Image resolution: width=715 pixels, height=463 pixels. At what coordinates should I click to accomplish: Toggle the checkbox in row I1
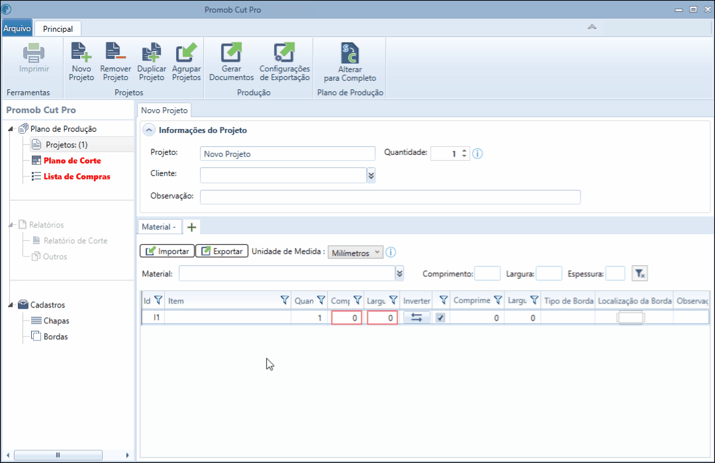point(440,317)
